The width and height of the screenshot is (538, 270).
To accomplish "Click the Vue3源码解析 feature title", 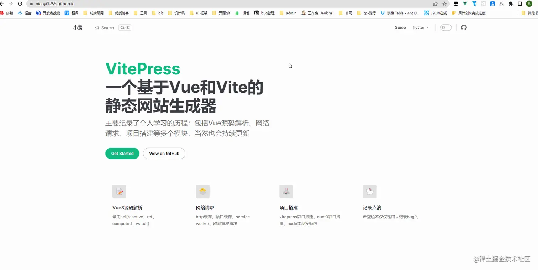I will click(x=127, y=208).
